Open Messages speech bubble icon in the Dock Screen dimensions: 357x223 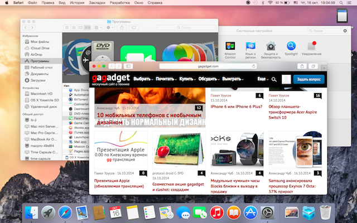point(183,213)
